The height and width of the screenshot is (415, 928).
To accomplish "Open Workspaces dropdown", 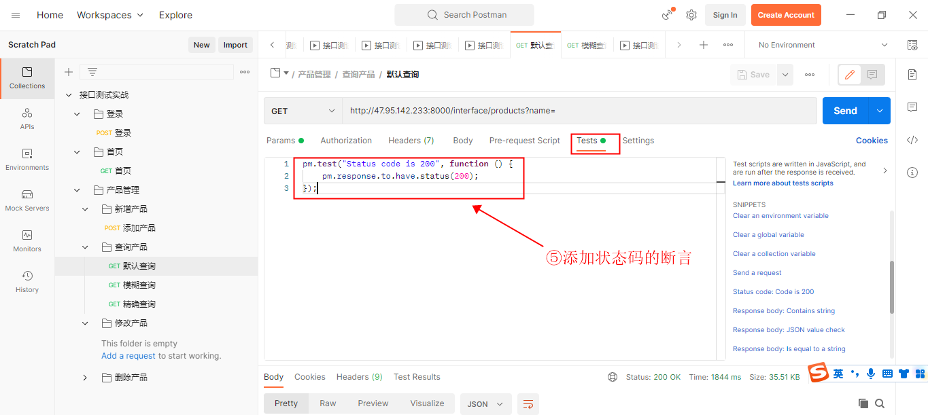I will point(110,15).
